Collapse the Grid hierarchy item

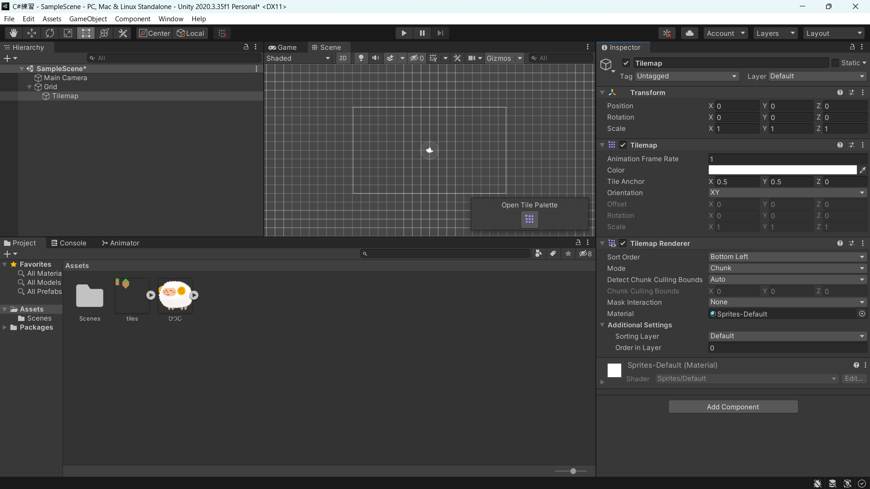pos(29,87)
